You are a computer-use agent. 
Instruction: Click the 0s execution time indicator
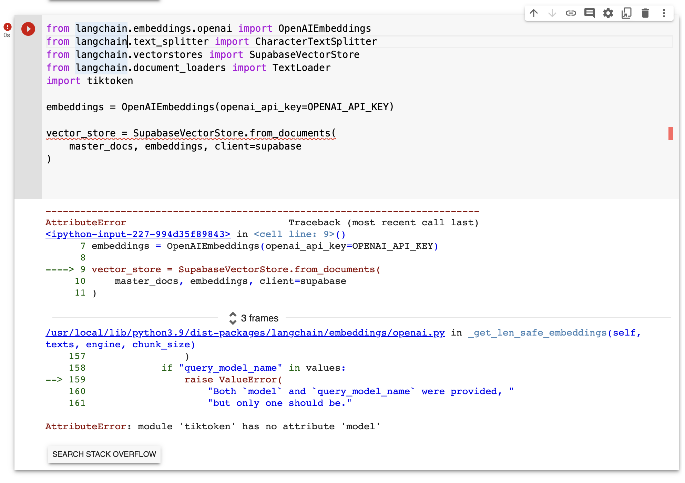[x=6, y=35]
